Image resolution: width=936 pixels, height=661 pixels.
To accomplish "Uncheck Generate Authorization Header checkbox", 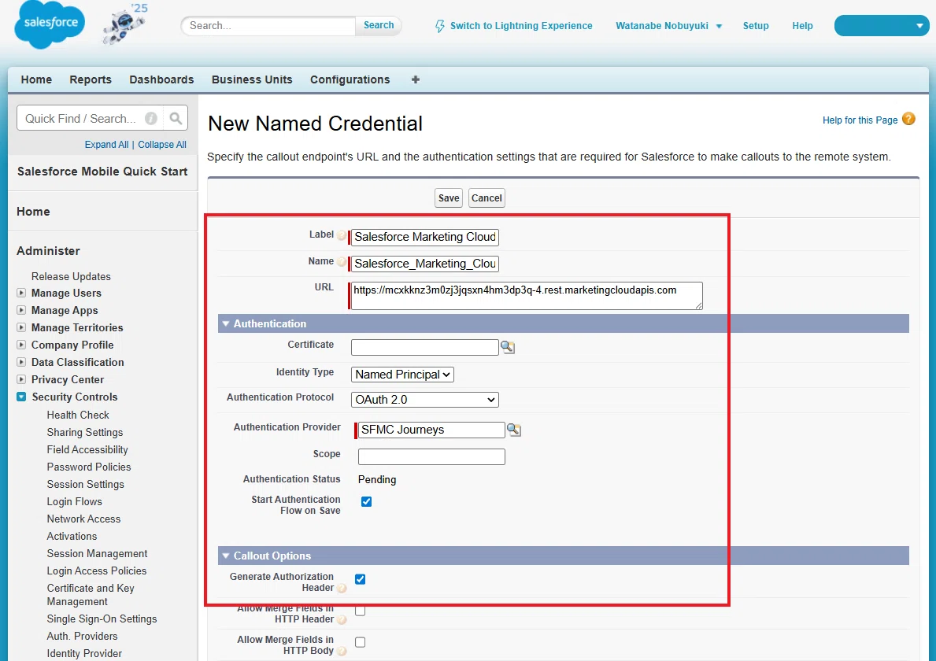I will pos(360,579).
